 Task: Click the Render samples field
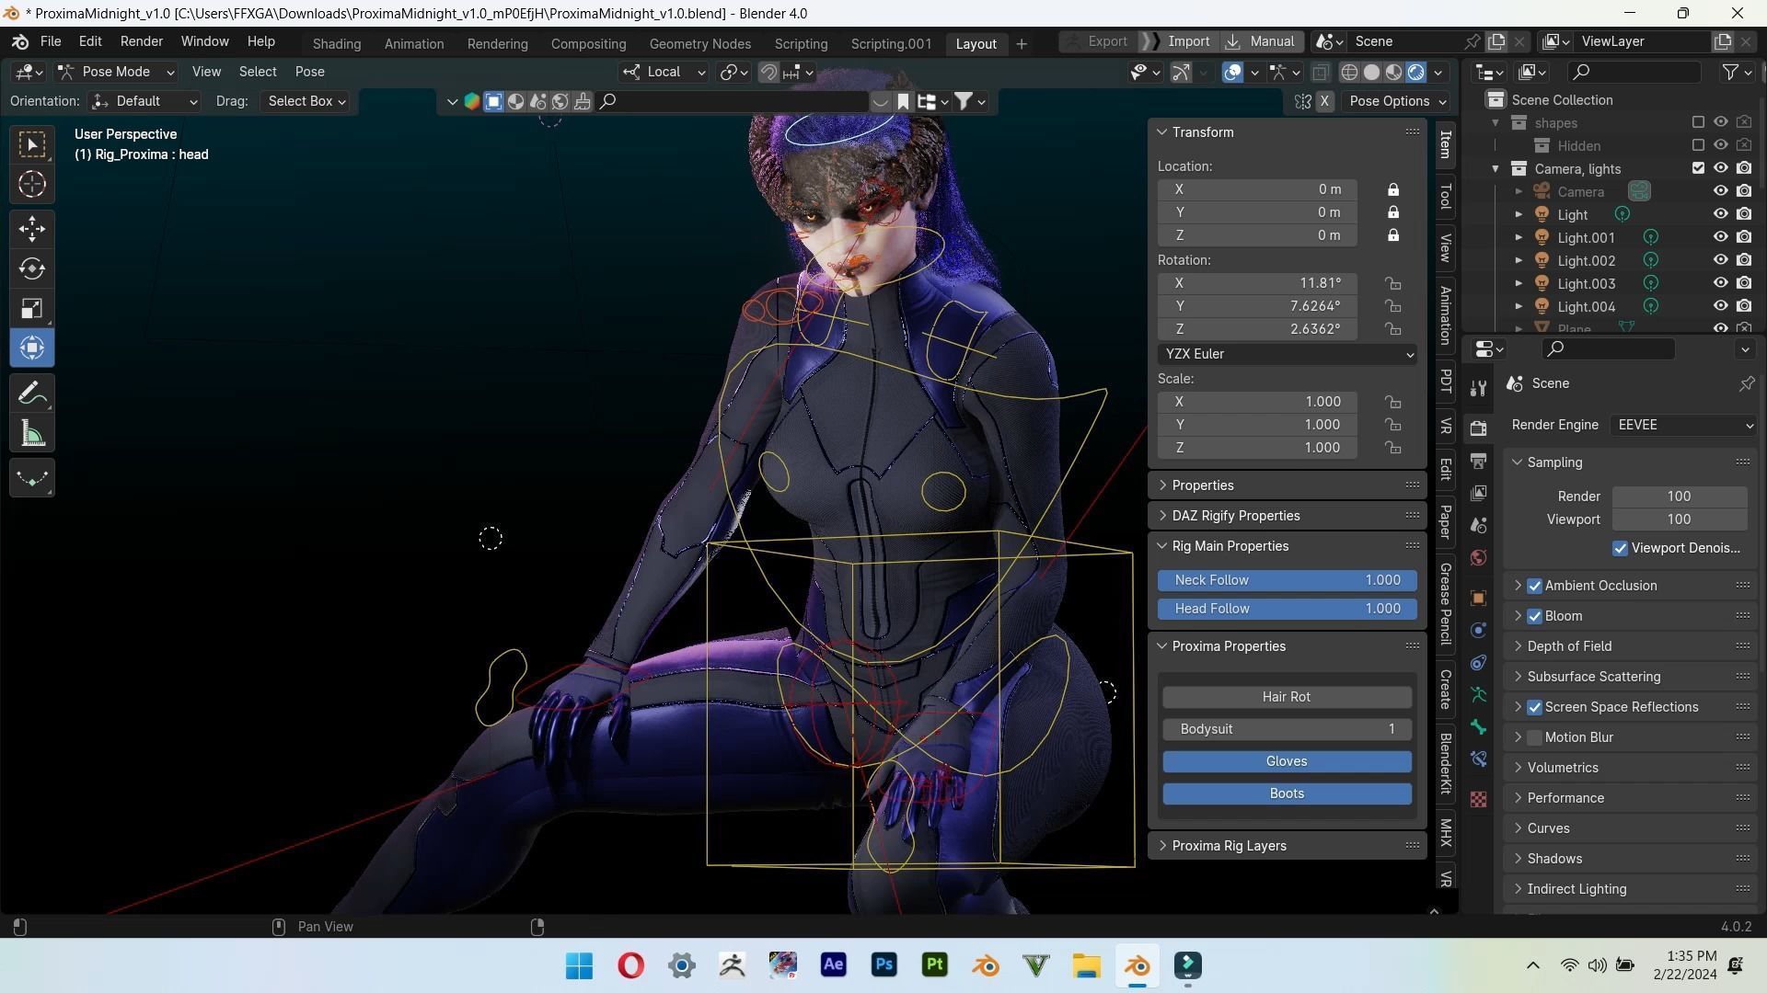tap(1680, 496)
